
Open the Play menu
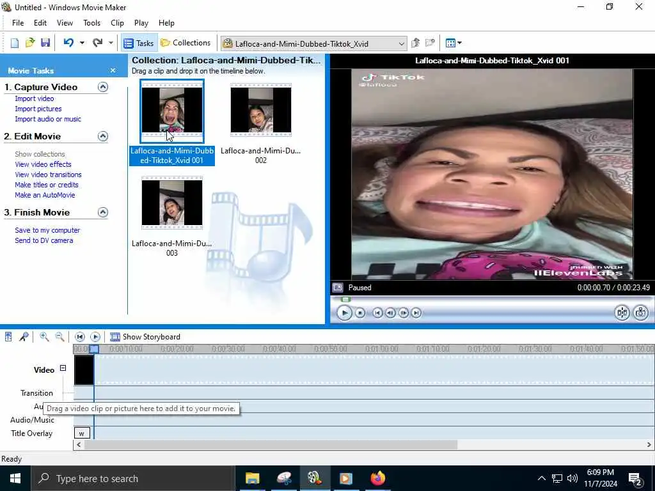pos(141,23)
